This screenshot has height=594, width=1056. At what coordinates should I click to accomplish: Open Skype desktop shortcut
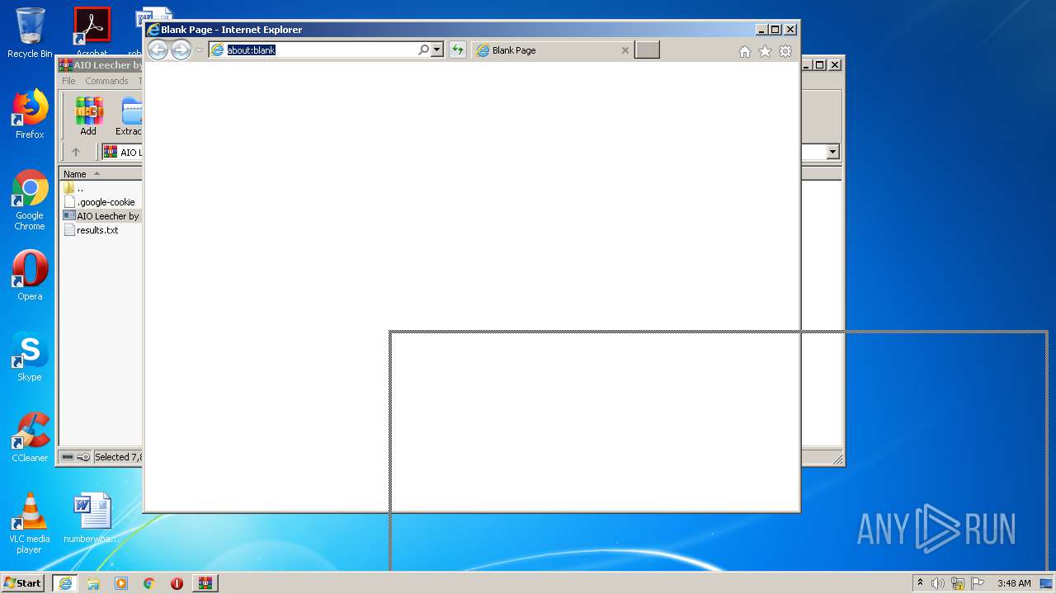click(30, 356)
